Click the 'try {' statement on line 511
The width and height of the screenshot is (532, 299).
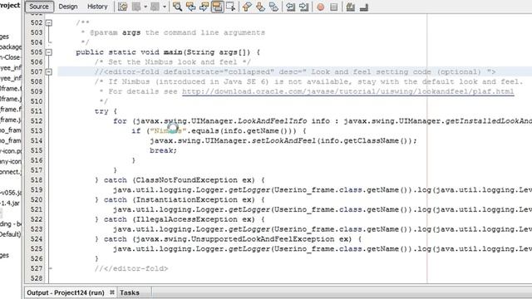[106, 111]
